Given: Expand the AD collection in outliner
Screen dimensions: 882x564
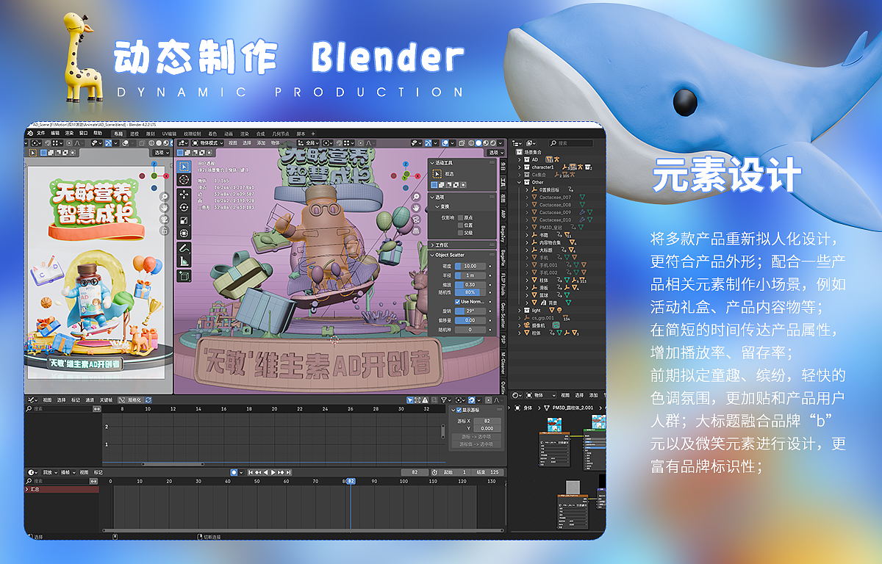Looking at the screenshot, I should pyautogui.click(x=519, y=159).
